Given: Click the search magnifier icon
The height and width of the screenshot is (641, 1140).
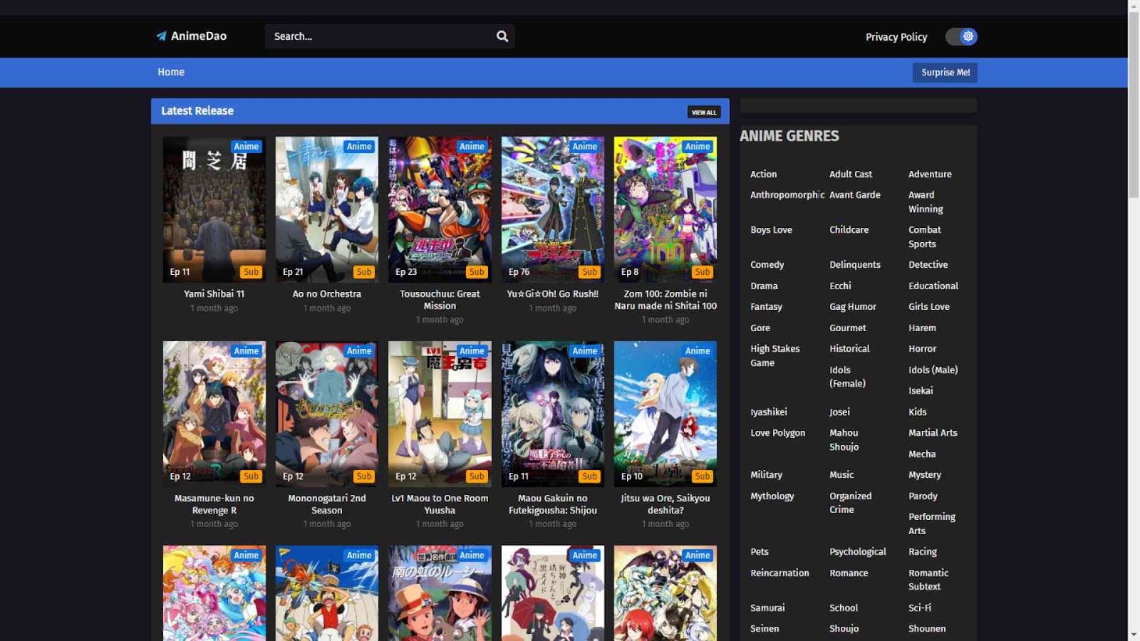Looking at the screenshot, I should click(x=502, y=36).
